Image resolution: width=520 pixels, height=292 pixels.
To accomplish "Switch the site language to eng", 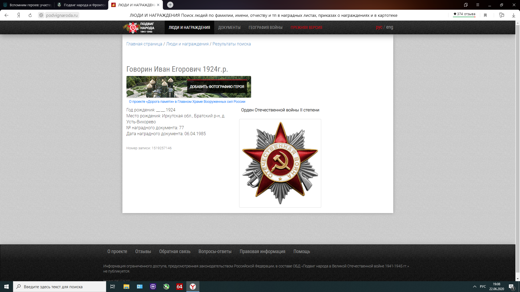I will 389,27.
